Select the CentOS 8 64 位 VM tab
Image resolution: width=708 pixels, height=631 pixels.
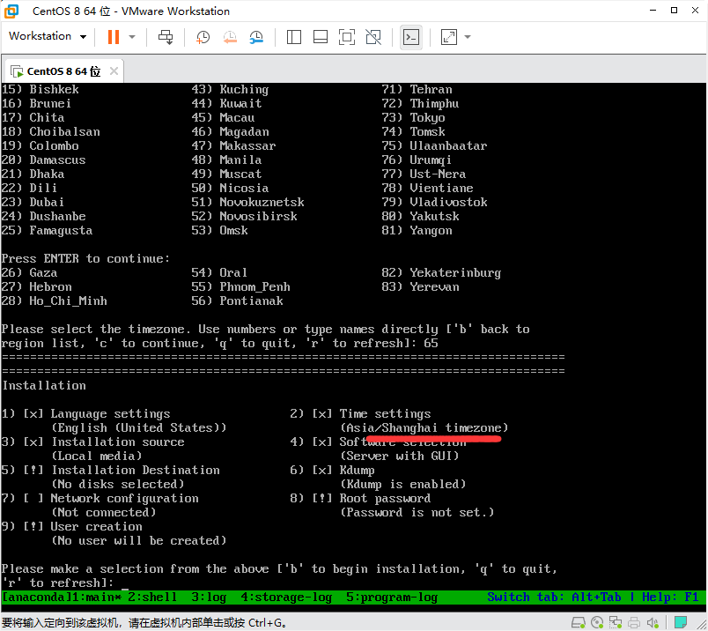click(63, 71)
